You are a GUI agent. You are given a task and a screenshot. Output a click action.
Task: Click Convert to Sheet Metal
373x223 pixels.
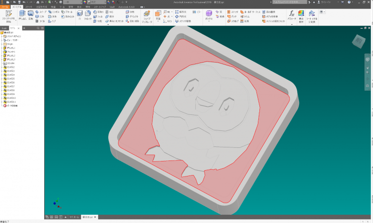(x=312, y=16)
